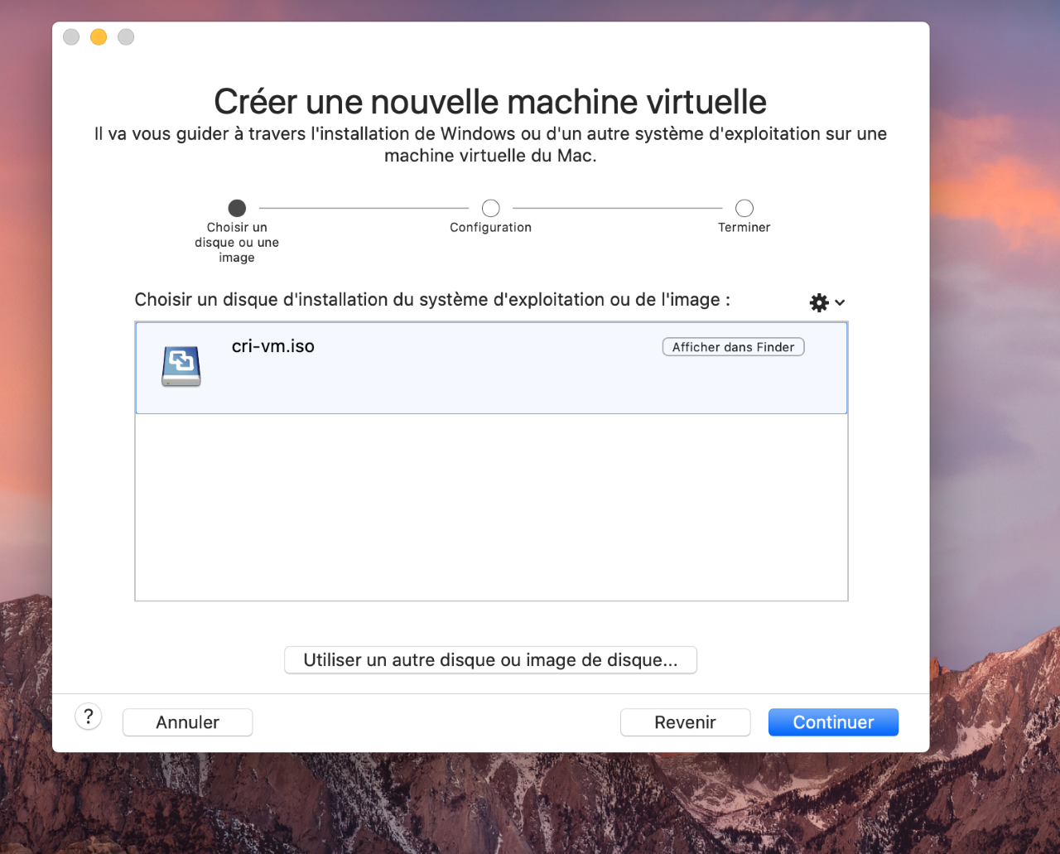Click the filled first step circle
The width and height of the screenshot is (1060, 854).
point(237,208)
